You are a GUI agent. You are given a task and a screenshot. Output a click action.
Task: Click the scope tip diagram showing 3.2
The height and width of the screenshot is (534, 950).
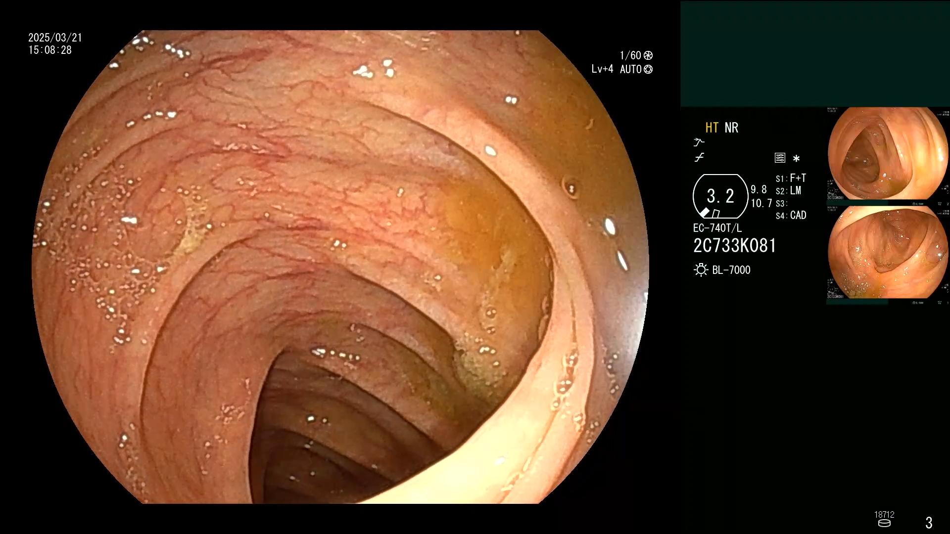click(x=720, y=196)
